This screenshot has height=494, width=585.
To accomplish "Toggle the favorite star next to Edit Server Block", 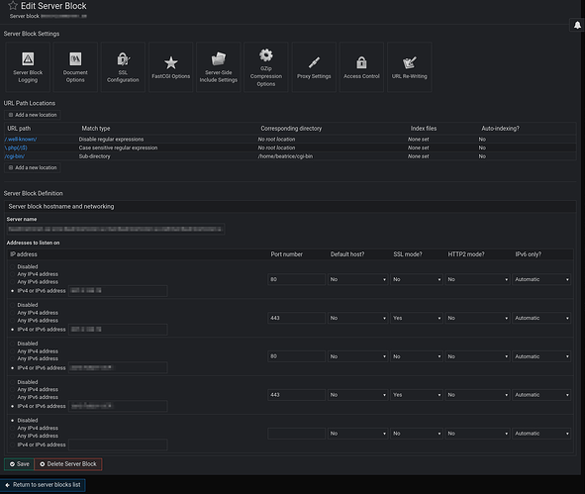I will tap(13, 6).
